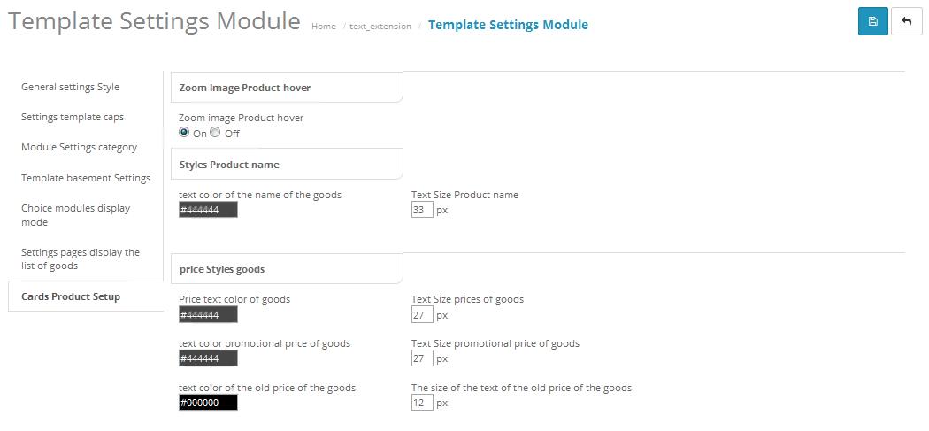Open General settings Style tab
This screenshot has width=929, height=431.
[71, 87]
